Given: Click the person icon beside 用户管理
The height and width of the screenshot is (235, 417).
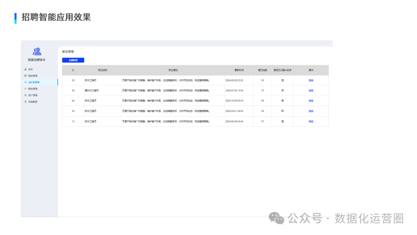Looking at the screenshot, I should [25, 95].
